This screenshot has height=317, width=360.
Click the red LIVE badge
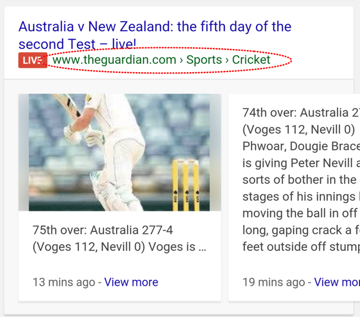(x=33, y=60)
